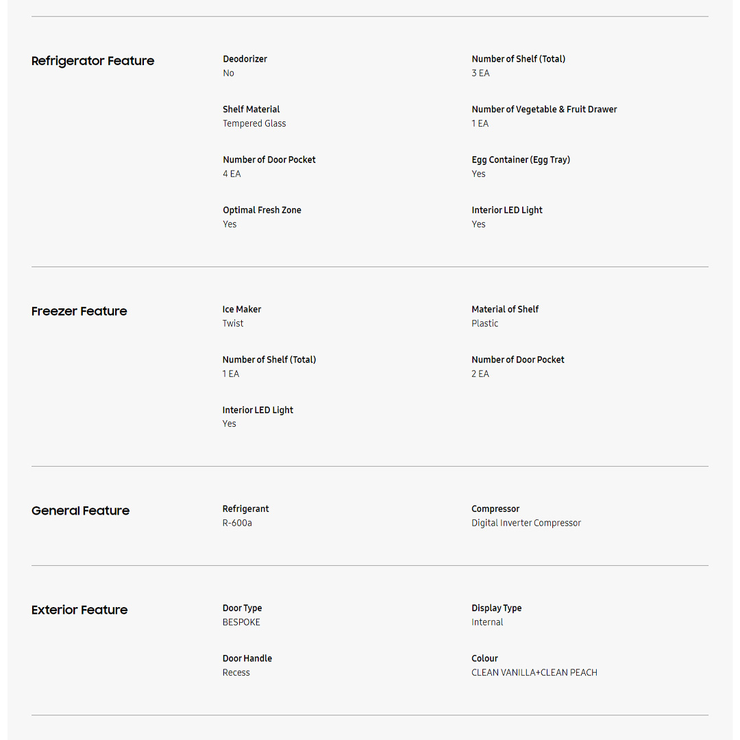Click the Egg Container (Egg Tray) label
The width and height of the screenshot is (740, 740).
click(x=521, y=160)
